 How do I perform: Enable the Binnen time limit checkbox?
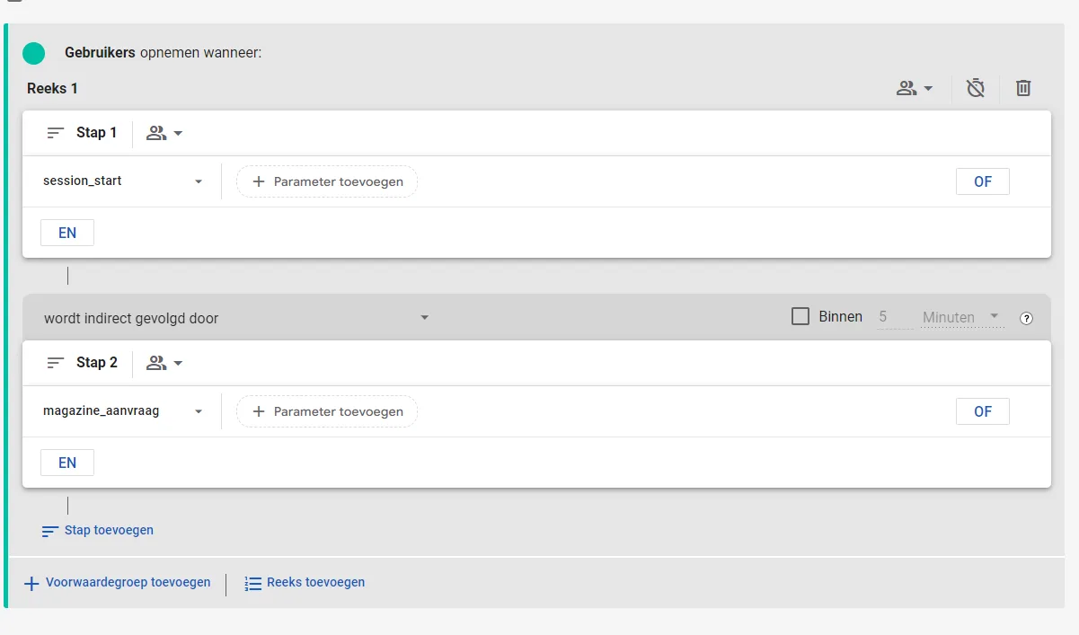point(800,316)
